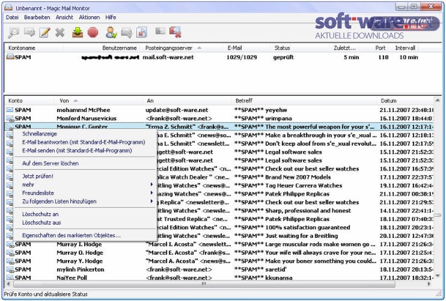Click the vertical scrollbar down arrow
446x301 pixels.
point(438,276)
